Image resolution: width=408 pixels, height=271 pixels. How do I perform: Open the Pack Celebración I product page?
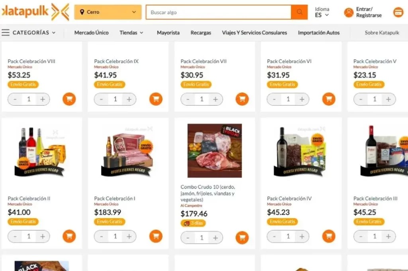115,198
